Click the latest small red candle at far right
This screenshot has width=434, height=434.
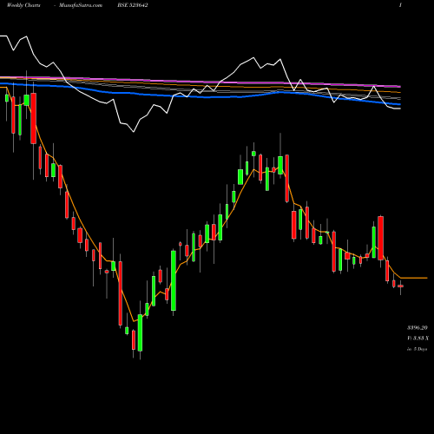coord(400,286)
